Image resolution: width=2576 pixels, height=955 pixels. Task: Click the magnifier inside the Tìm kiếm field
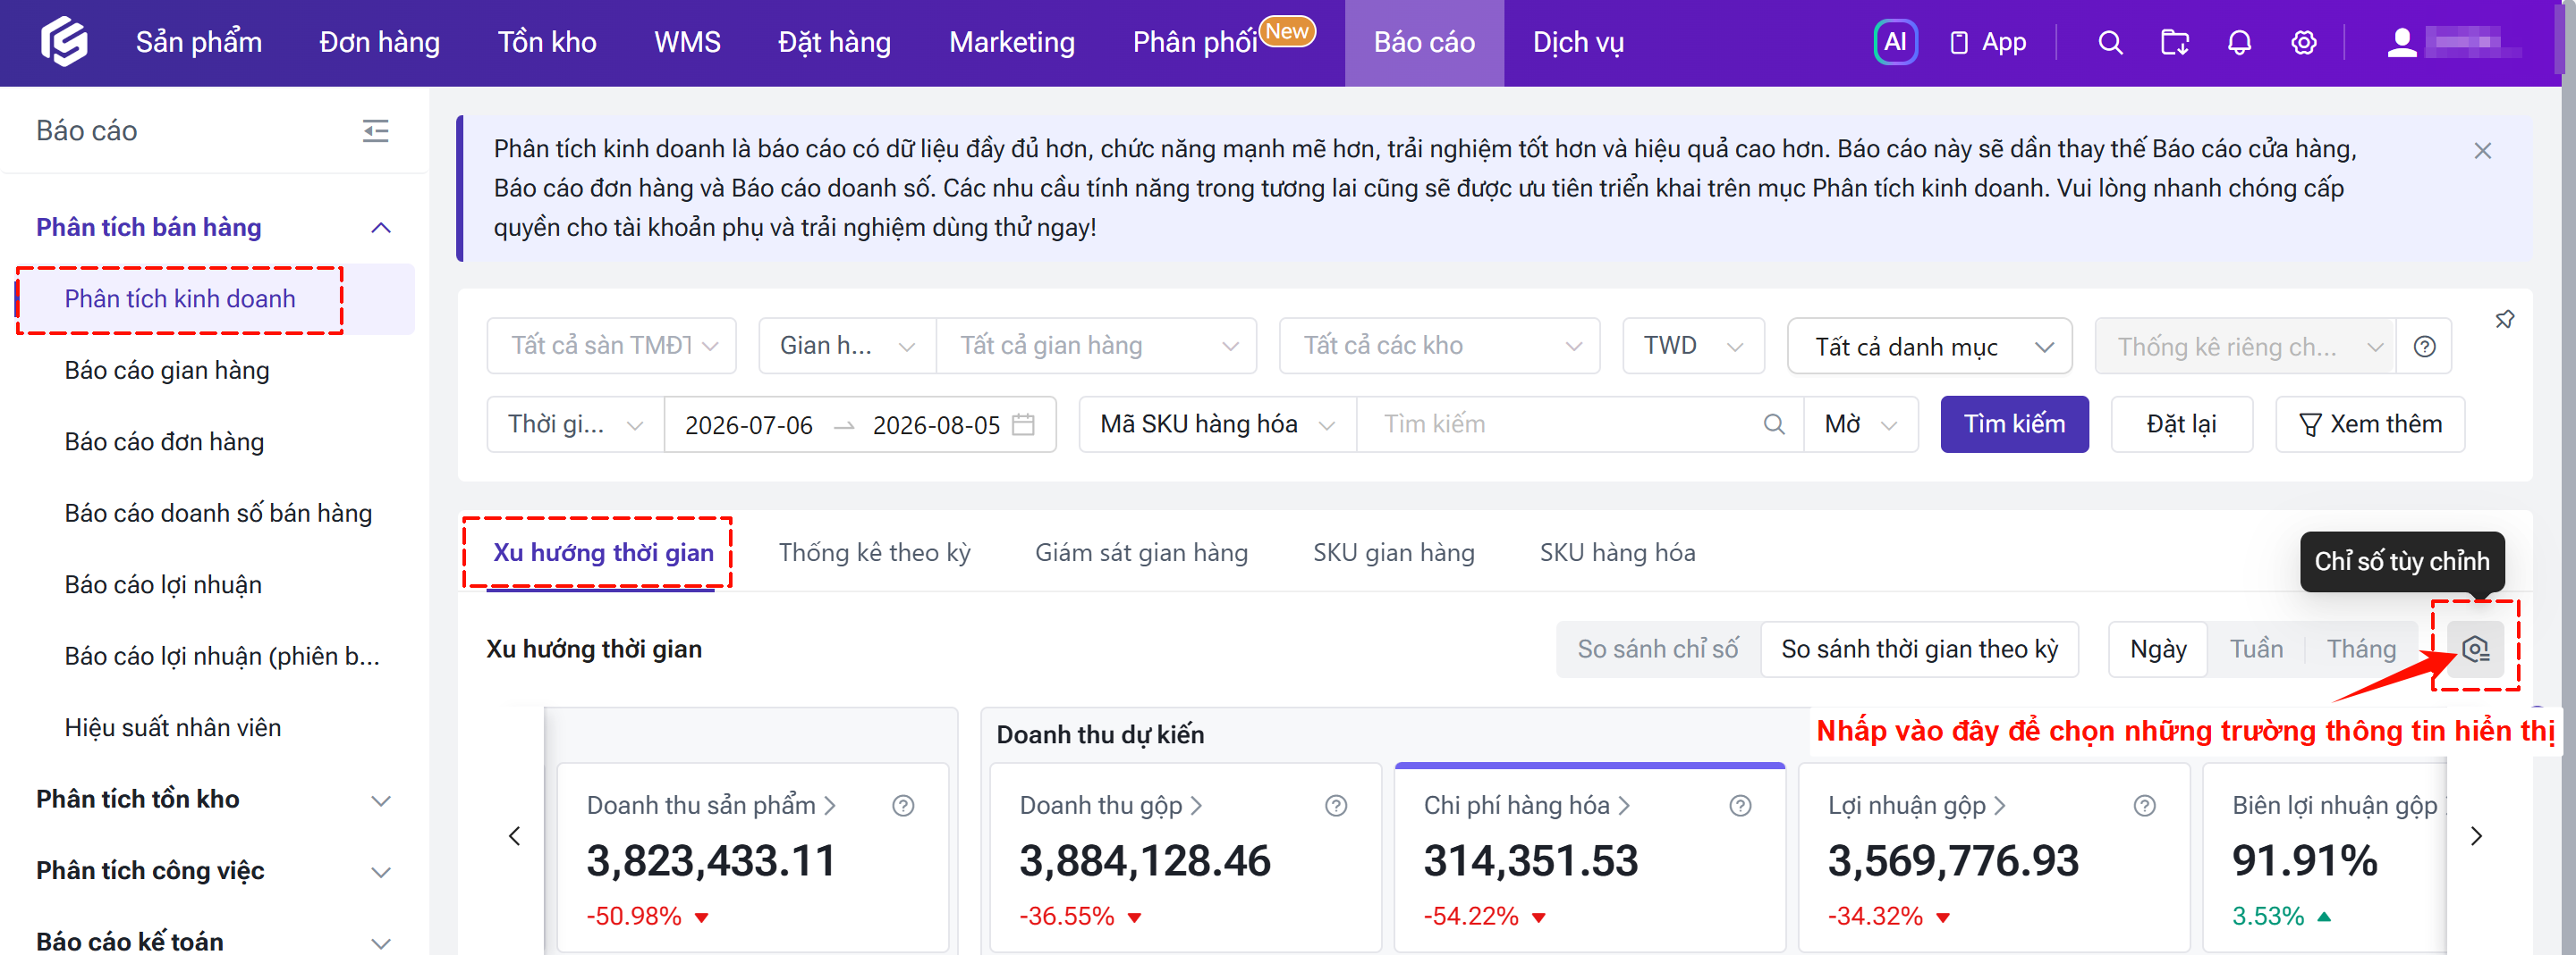click(x=1774, y=424)
